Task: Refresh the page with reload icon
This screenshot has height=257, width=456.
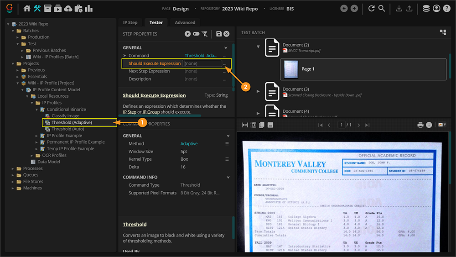Action: 371,8
